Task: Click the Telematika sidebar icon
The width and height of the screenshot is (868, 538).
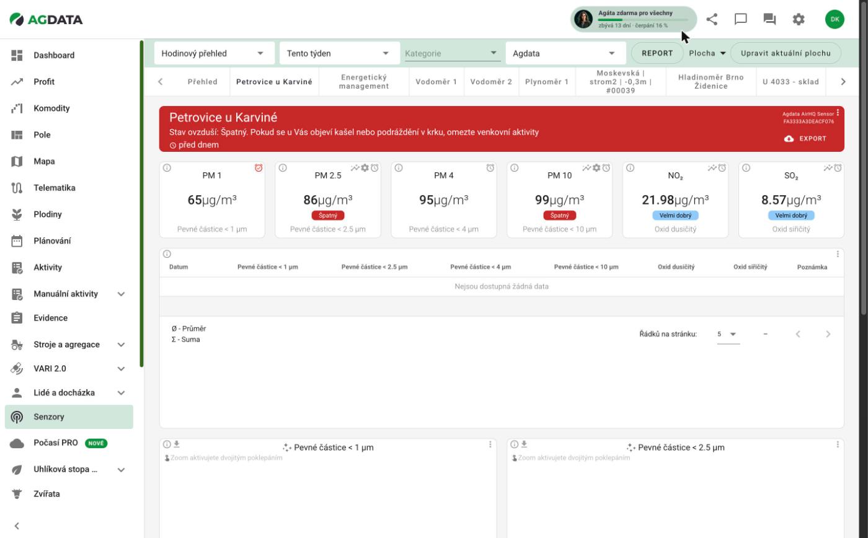Action: tap(17, 188)
